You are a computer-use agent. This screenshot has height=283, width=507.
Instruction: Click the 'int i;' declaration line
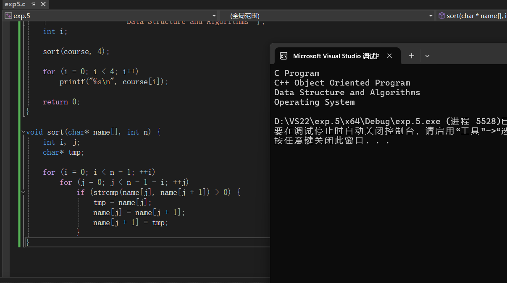point(55,31)
